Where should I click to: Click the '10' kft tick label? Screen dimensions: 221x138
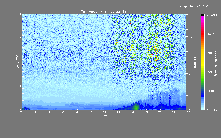point(190,37)
